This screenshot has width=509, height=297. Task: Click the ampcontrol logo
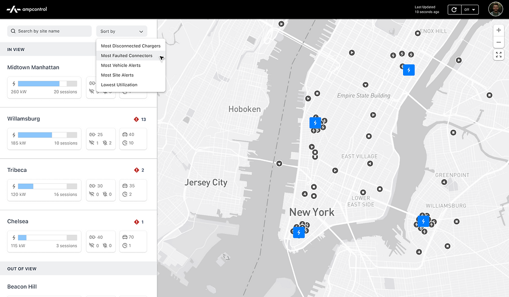(x=27, y=9)
